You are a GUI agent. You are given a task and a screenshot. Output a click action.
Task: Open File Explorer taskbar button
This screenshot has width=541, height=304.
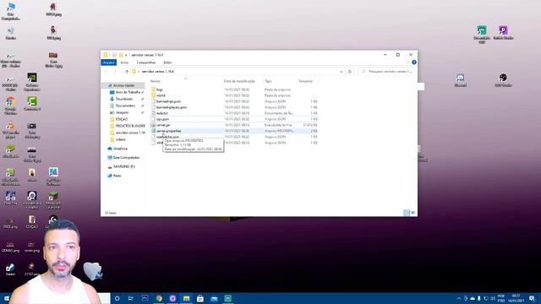[186, 298]
